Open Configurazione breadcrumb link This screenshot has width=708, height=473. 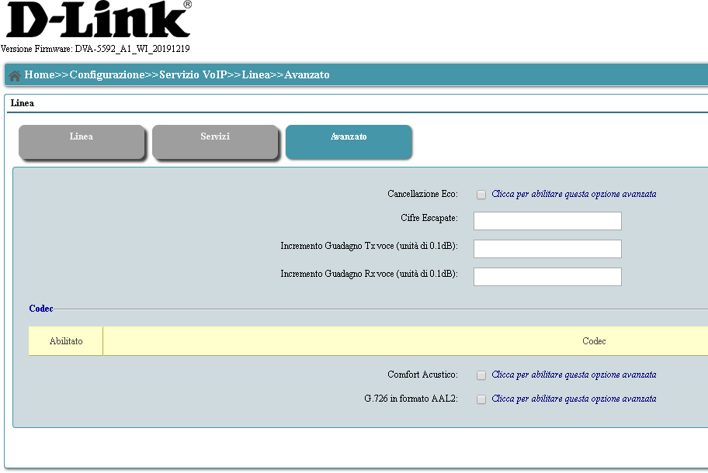pos(107,75)
